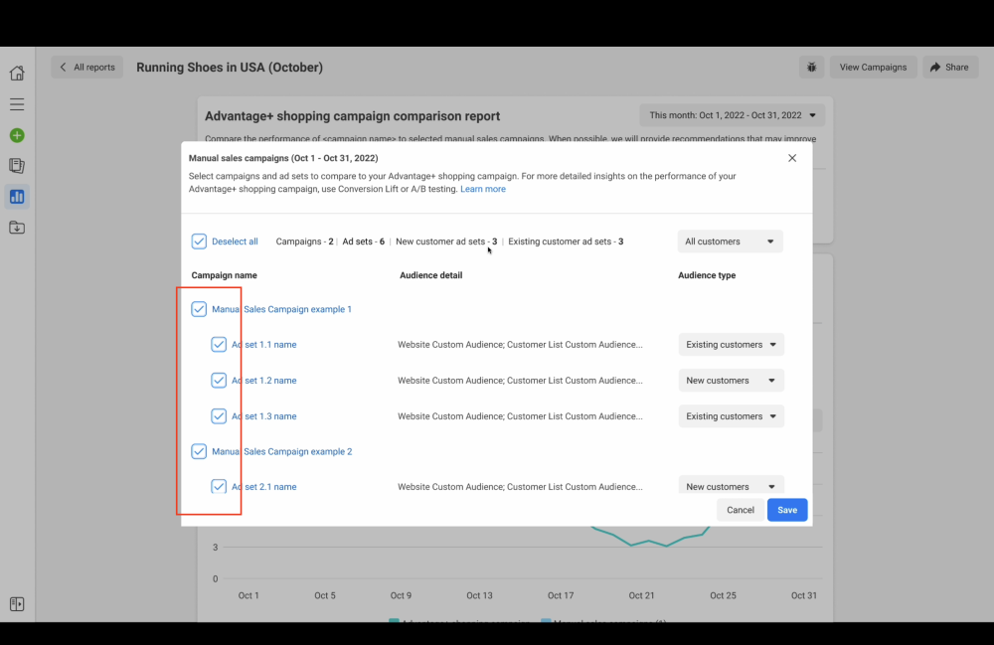Open the pages document sidebar icon
Image resolution: width=994 pixels, height=645 pixels.
click(x=17, y=166)
